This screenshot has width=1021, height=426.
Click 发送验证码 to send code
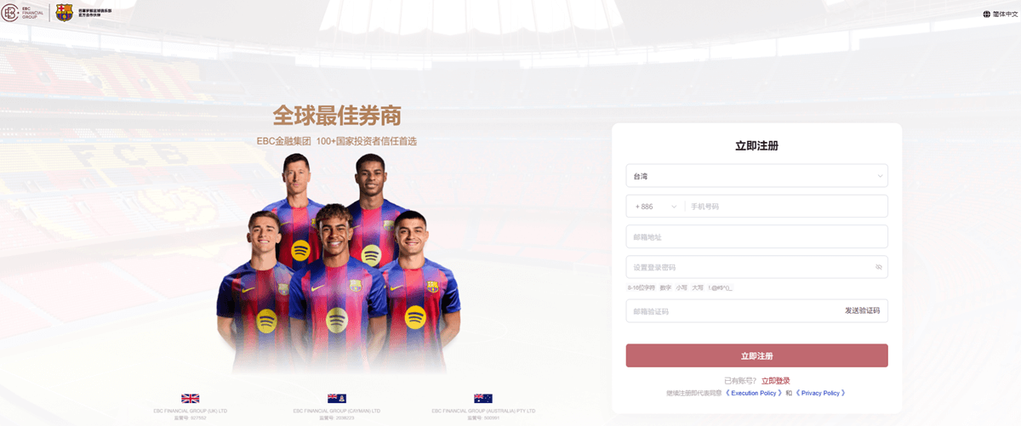pyautogui.click(x=862, y=311)
